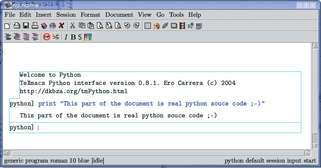Apply the S text style button
The height and width of the screenshot is (168, 321).
[x=80, y=37]
